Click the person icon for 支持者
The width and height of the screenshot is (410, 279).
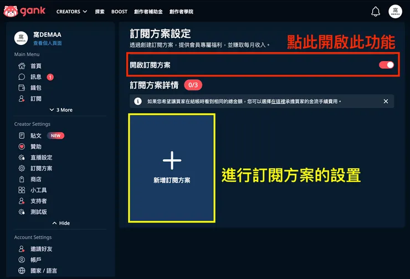tap(22, 201)
